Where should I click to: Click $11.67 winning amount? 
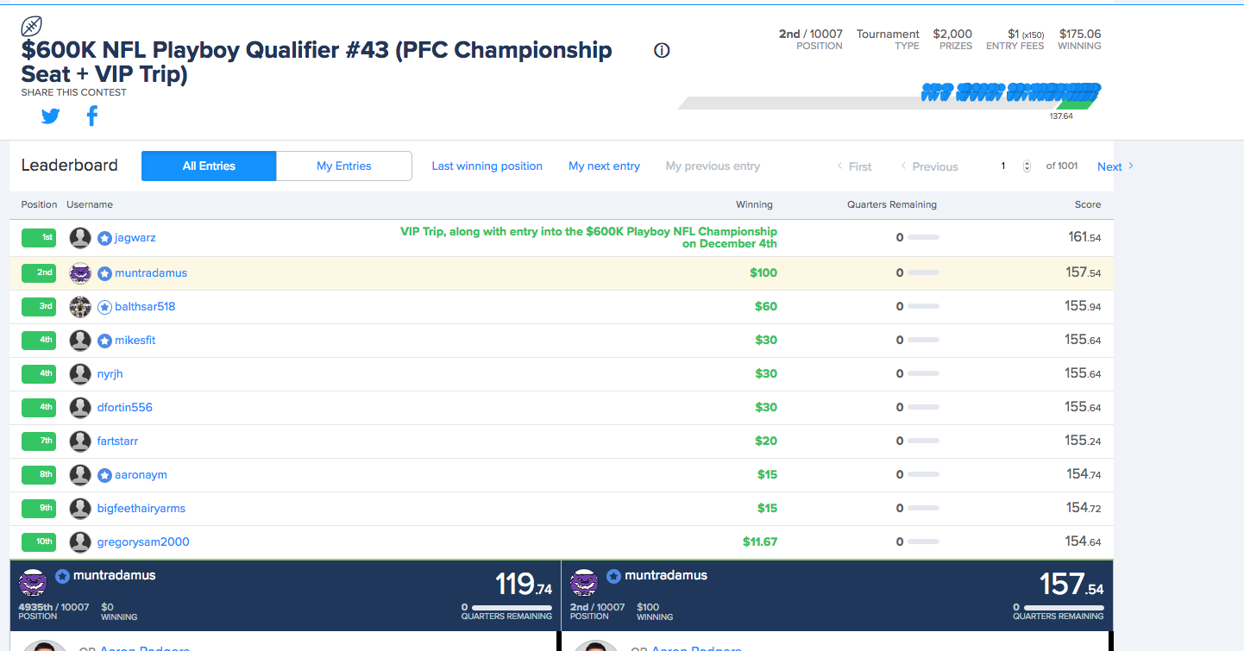coord(760,542)
